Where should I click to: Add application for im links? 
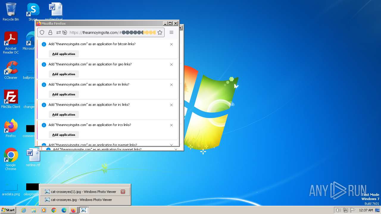coord(64,94)
